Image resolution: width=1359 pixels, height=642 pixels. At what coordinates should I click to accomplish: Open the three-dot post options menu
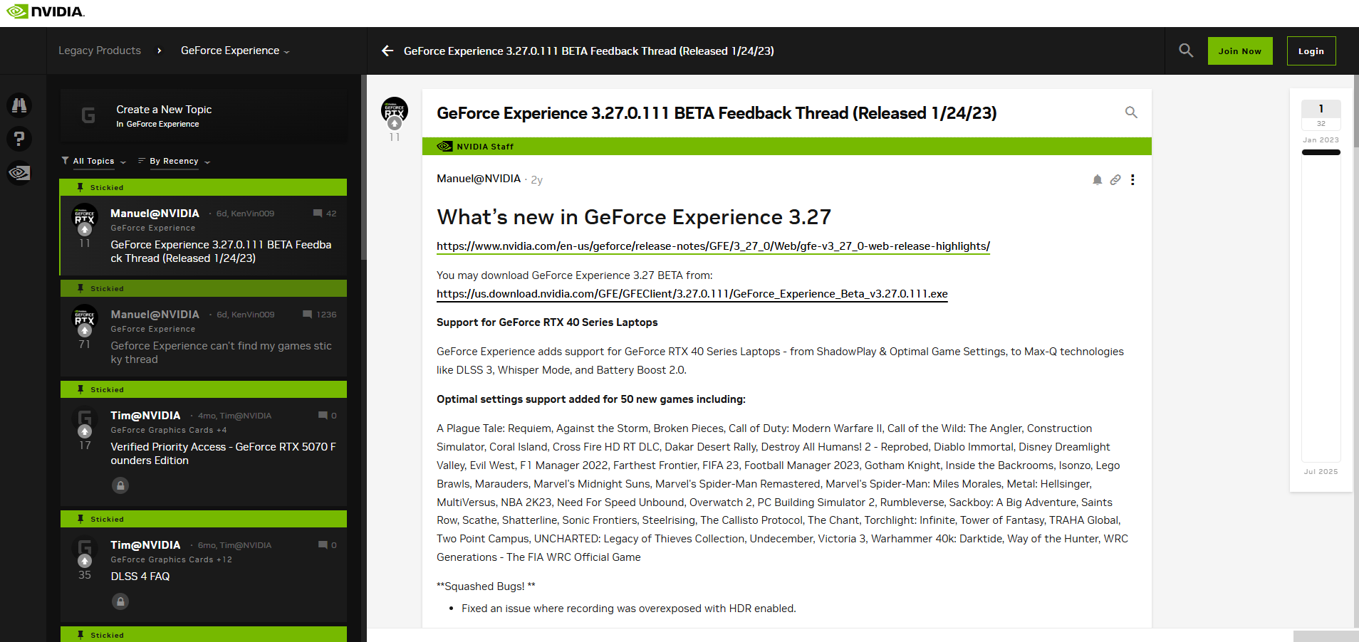(1132, 180)
